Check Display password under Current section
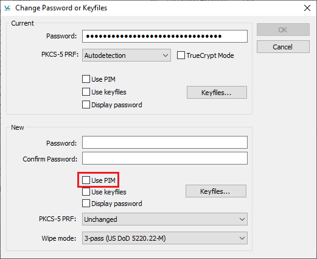Screen dimensions: 317x259 click(86, 105)
